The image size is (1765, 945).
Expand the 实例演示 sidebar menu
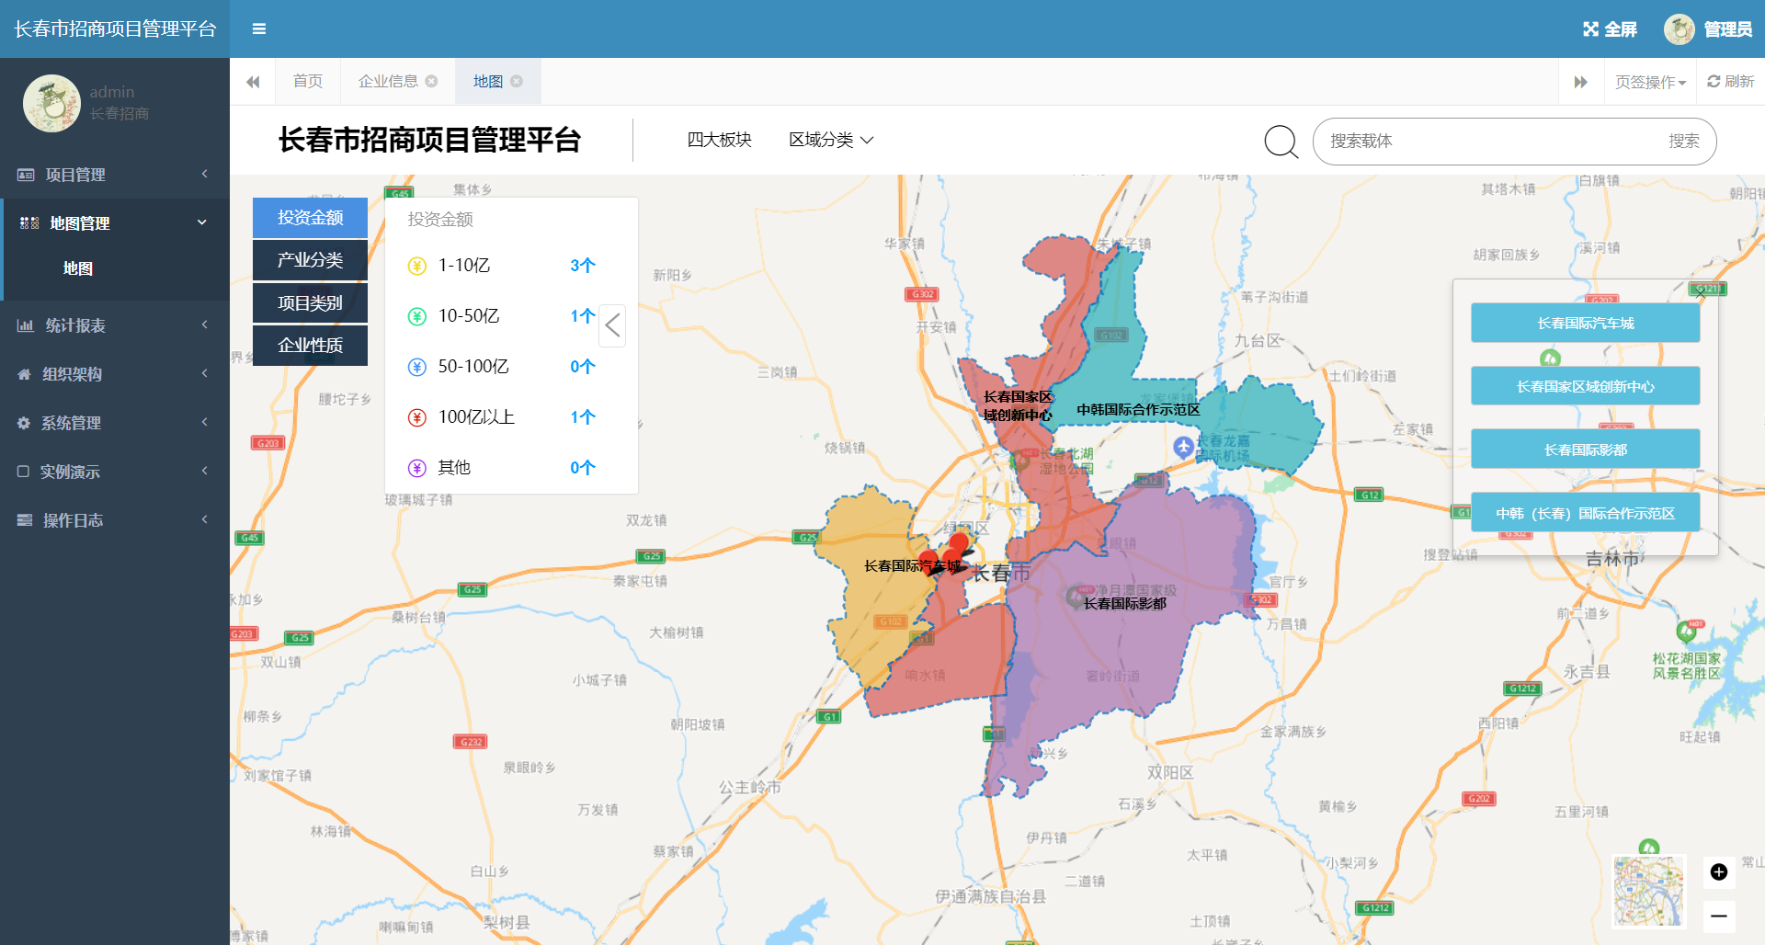coord(204,471)
